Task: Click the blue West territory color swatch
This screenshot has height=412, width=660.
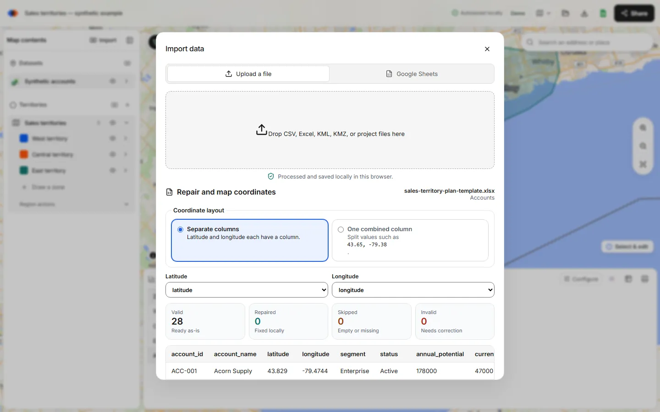Action: (x=24, y=138)
